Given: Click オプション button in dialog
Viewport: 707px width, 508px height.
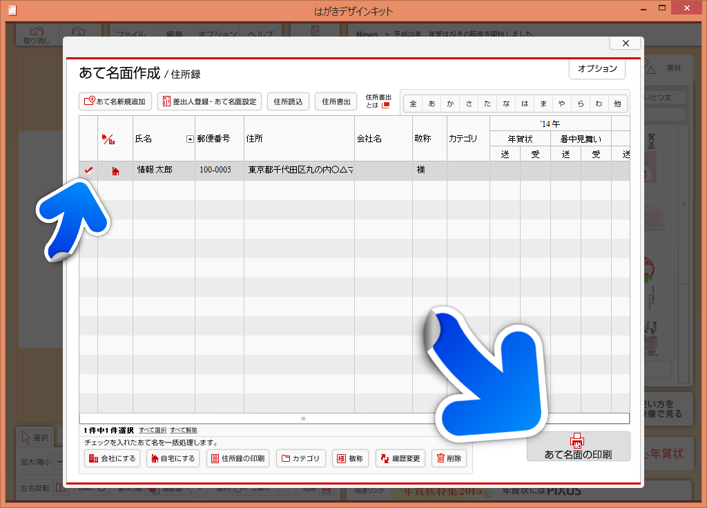Looking at the screenshot, I should 597,69.
